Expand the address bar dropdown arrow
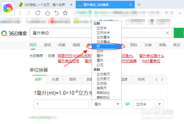 point(180,13)
